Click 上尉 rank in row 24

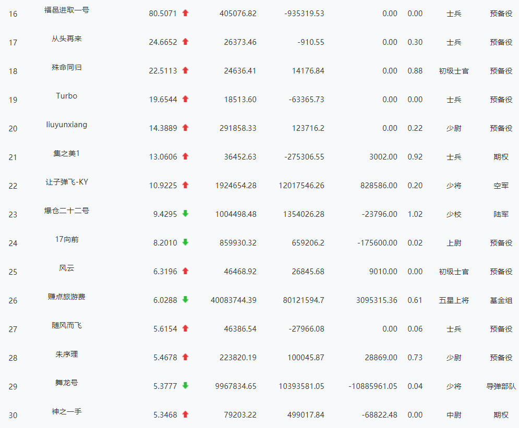pyautogui.click(x=454, y=243)
